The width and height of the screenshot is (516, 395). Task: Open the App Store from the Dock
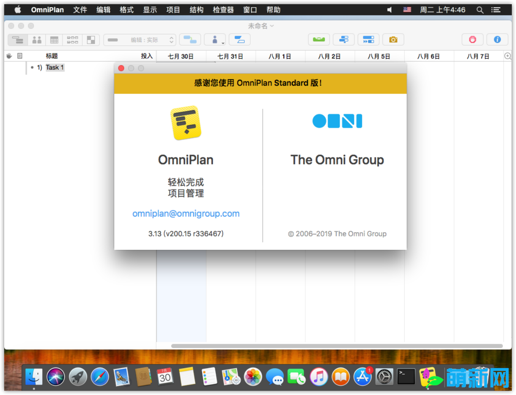tap(363, 377)
